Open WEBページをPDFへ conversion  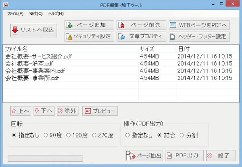(199, 25)
